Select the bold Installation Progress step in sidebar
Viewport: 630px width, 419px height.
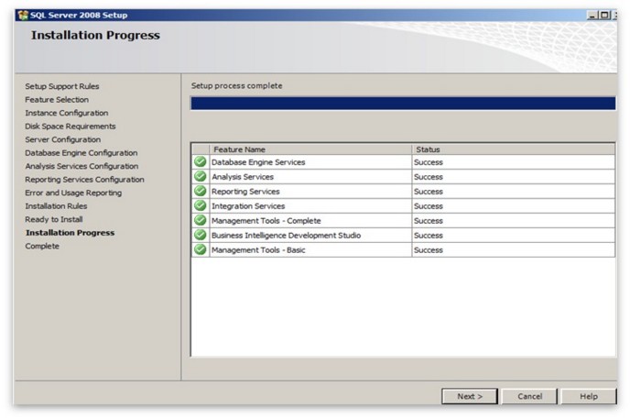[70, 232]
